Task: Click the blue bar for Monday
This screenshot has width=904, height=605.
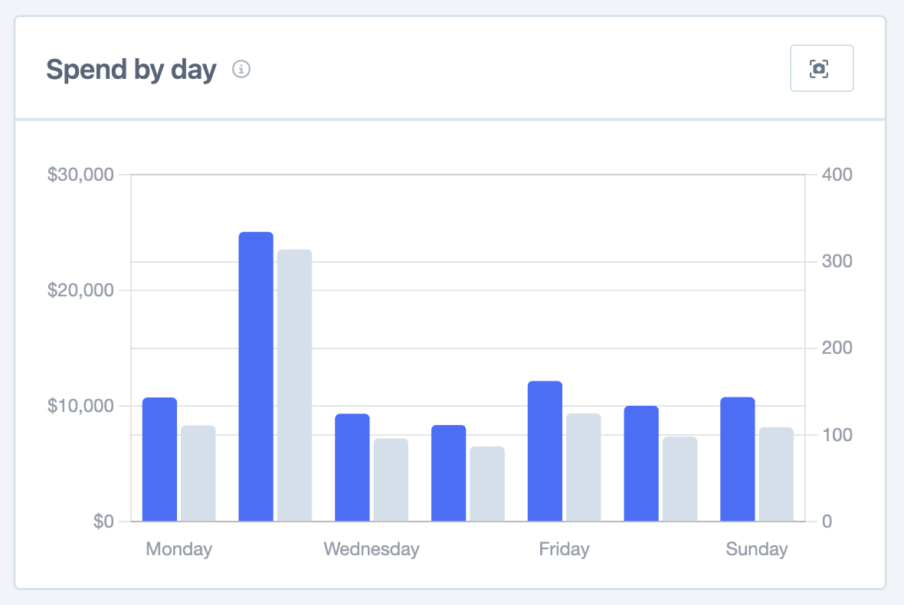Action: [159, 459]
